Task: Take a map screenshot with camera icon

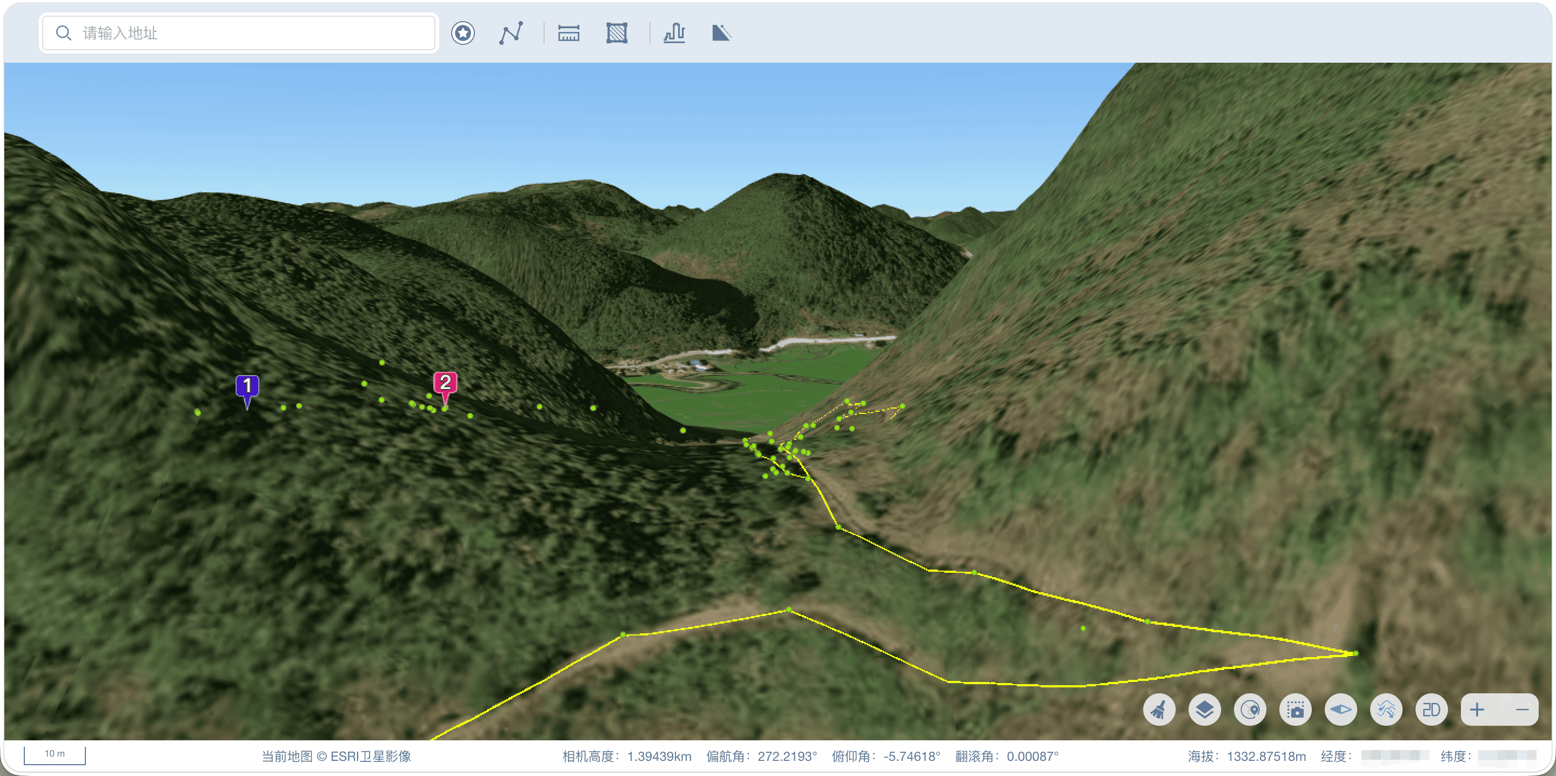Action: [x=1295, y=709]
